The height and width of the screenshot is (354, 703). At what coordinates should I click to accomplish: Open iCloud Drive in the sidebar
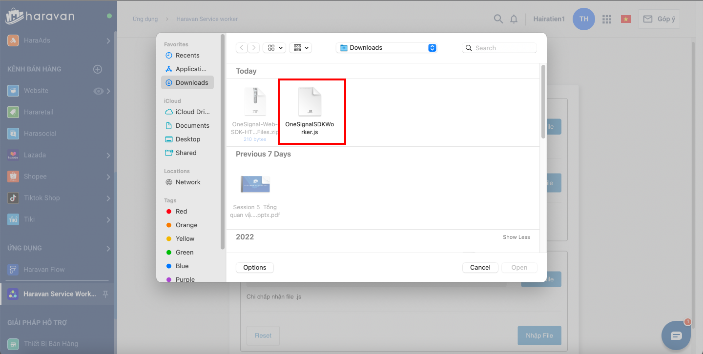point(187,112)
